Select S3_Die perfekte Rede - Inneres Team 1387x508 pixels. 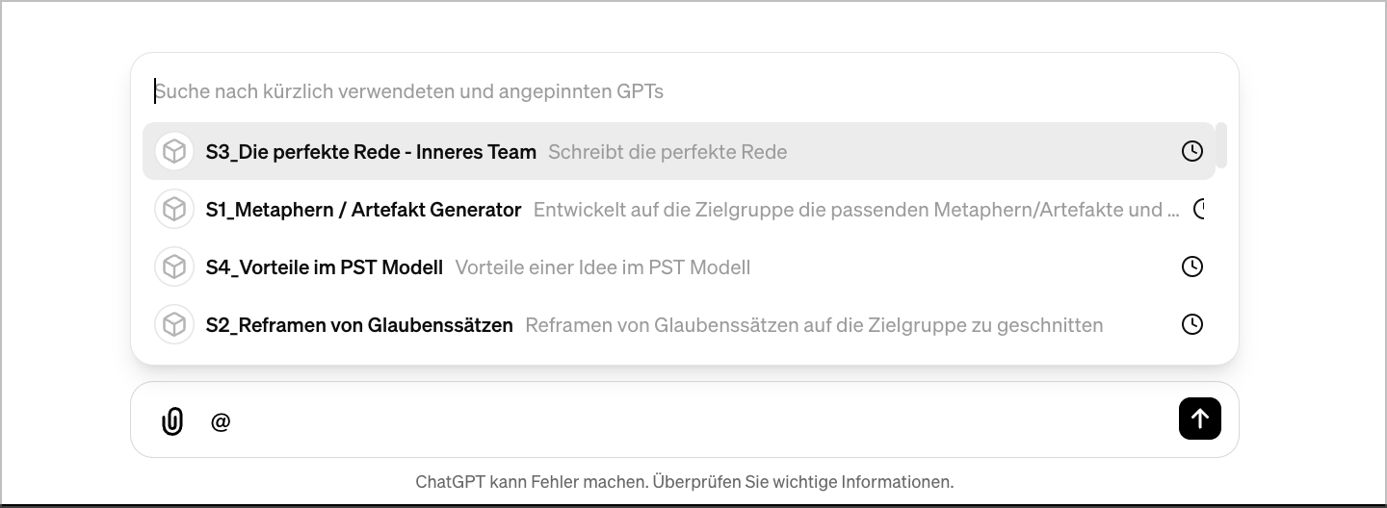(x=678, y=151)
